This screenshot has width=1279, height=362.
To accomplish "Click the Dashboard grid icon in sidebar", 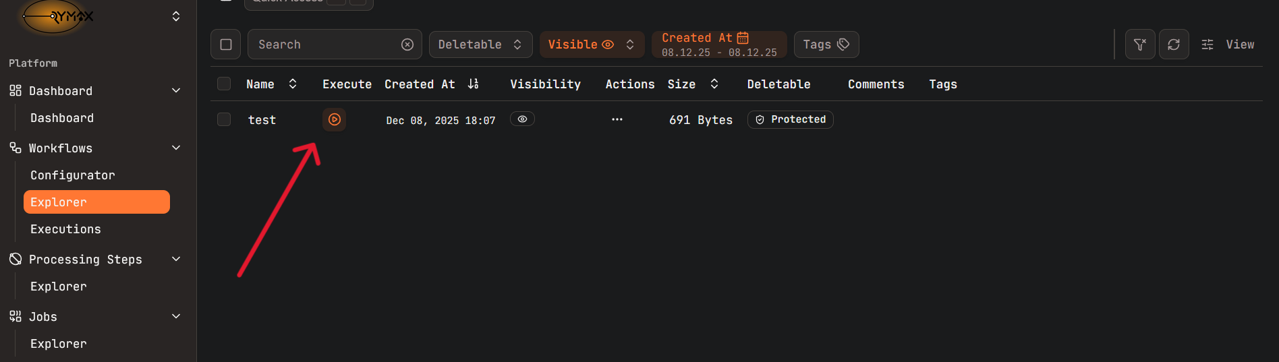I will 16,90.
